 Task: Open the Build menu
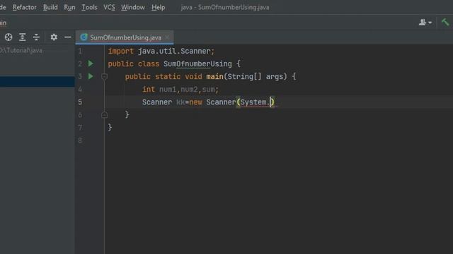tap(50, 7)
